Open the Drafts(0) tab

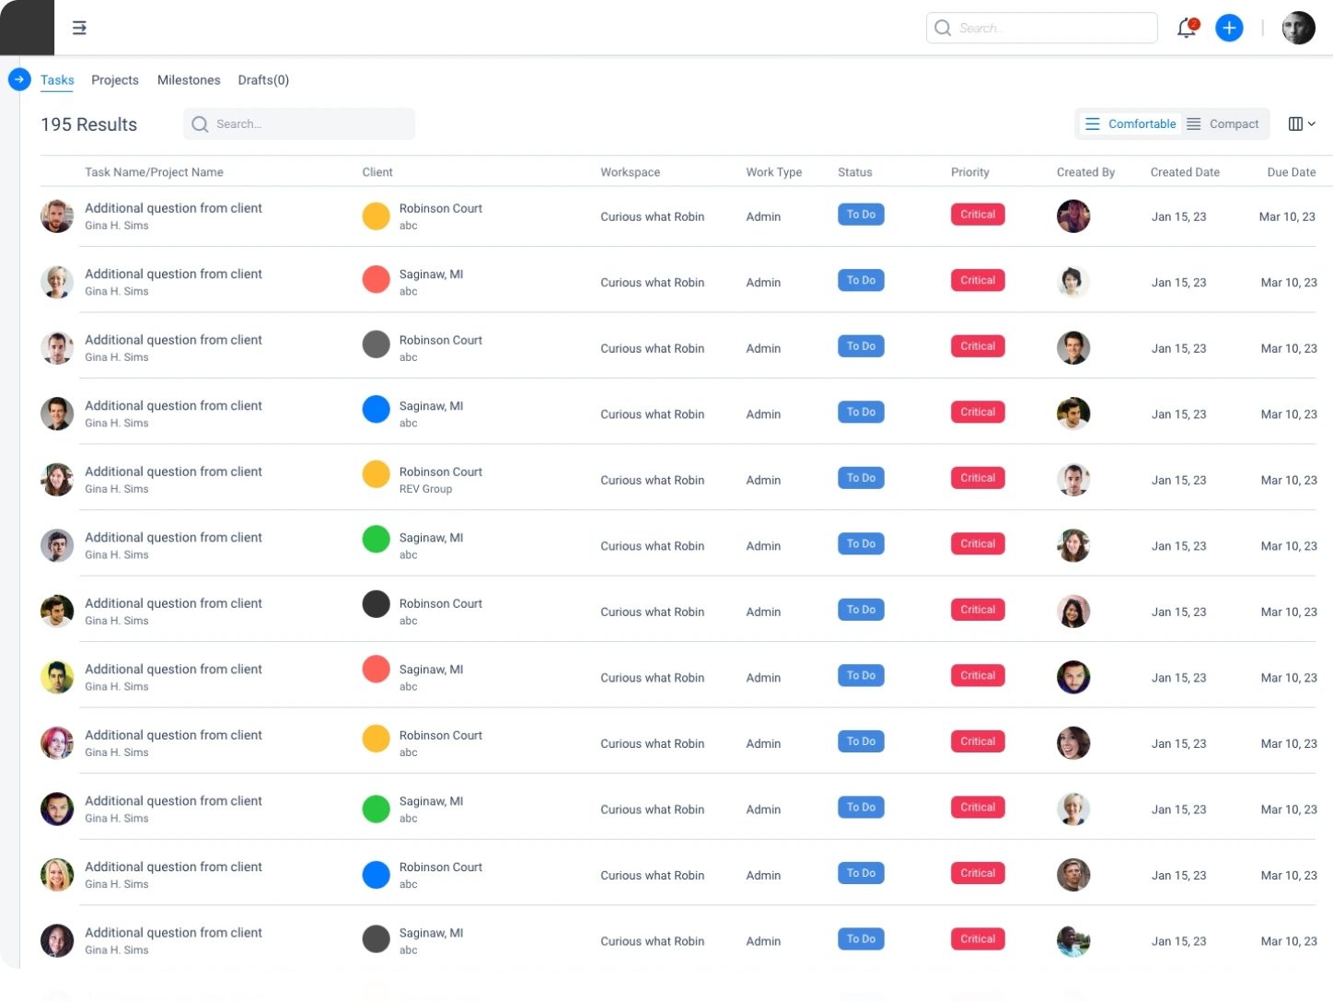[x=263, y=80]
